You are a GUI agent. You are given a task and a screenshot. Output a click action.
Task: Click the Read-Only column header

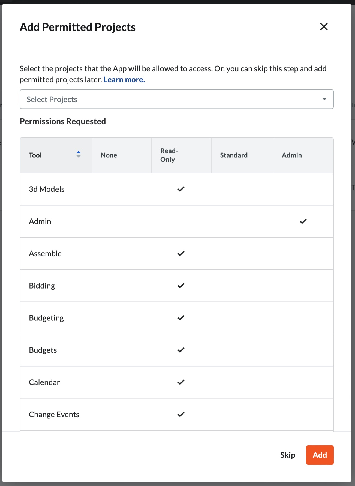pos(181,155)
